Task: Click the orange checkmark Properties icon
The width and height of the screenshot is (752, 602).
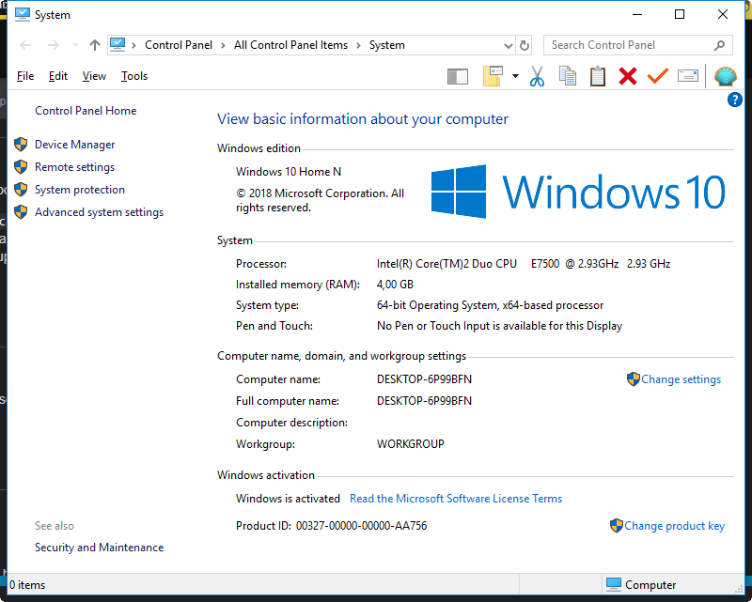Action: (657, 75)
